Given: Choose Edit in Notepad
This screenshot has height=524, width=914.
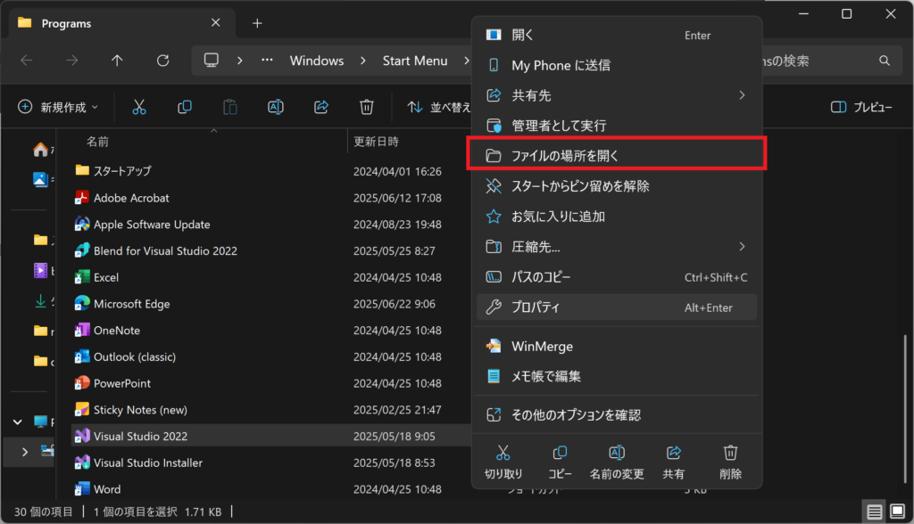Looking at the screenshot, I should (x=617, y=376).
